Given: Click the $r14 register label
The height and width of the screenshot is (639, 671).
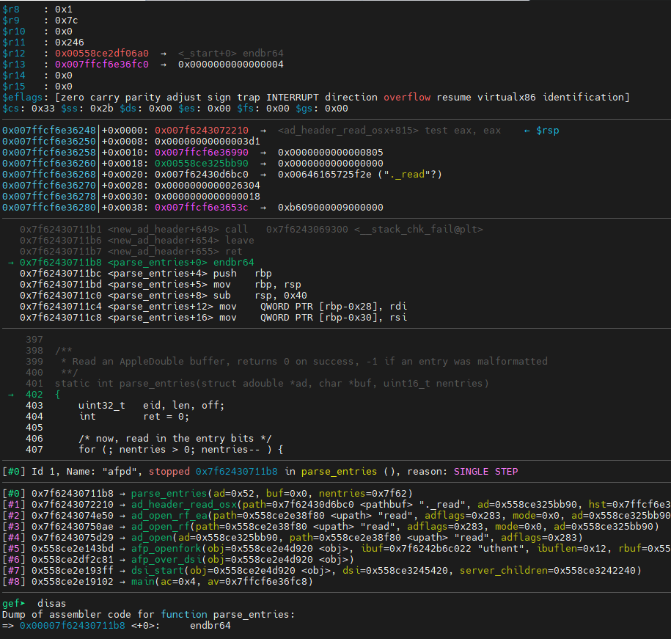Looking at the screenshot, I should tap(14, 76).
